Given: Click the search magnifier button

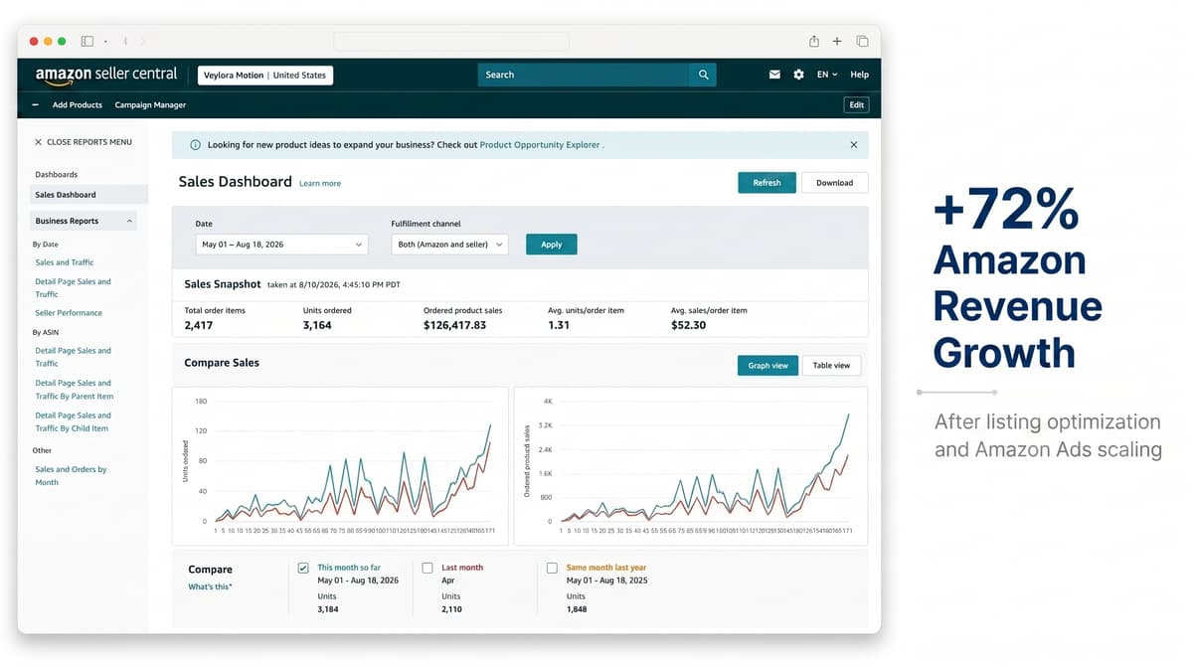Looking at the screenshot, I should [703, 75].
